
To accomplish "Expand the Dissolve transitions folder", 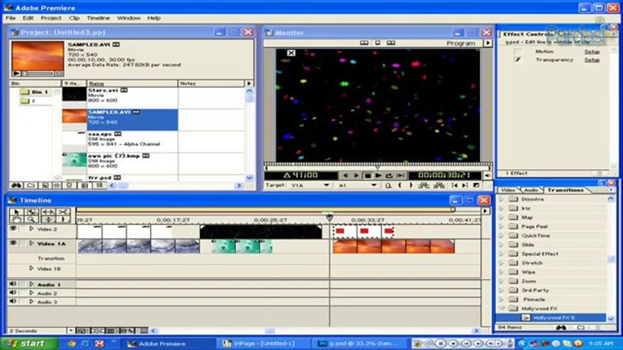I will click(502, 199).
